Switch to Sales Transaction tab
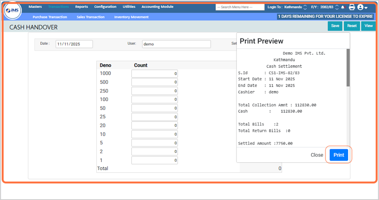The image size is (379, 200). click(90, 17)
